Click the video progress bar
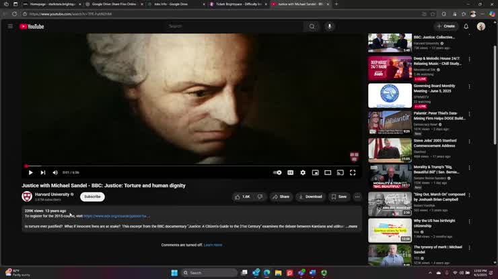The height and width of the screenshot is (279, 498). point(192,166)
